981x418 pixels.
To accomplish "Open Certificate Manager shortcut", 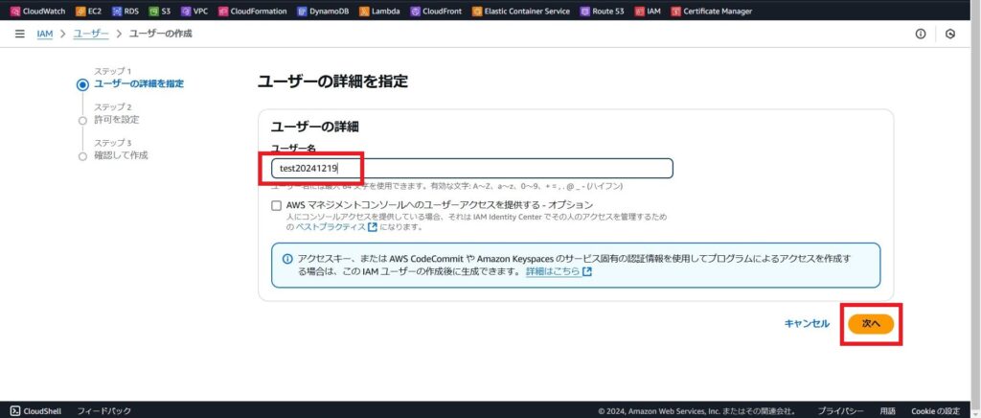I will pyautogui.click(x=711, y=12).
